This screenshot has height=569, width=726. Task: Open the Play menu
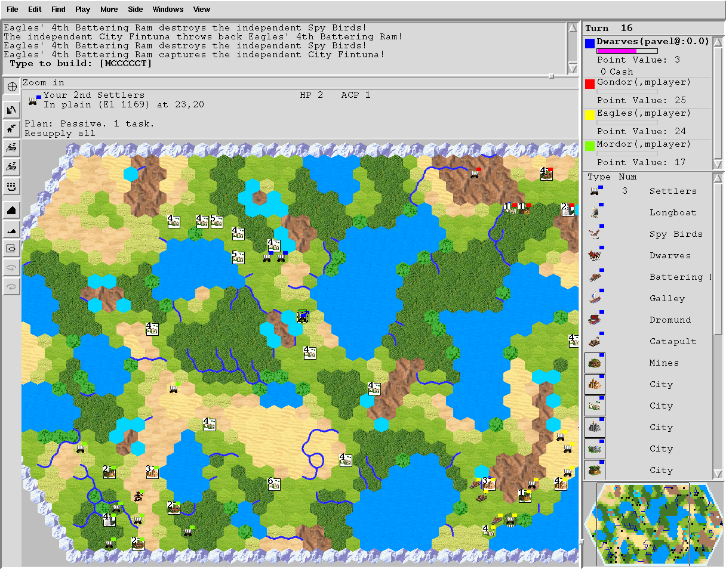pyautogui.click(x=83, y=10)
